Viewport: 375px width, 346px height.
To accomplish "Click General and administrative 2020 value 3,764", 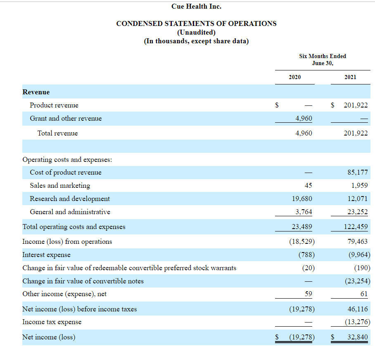I will (x=304, y=212).
